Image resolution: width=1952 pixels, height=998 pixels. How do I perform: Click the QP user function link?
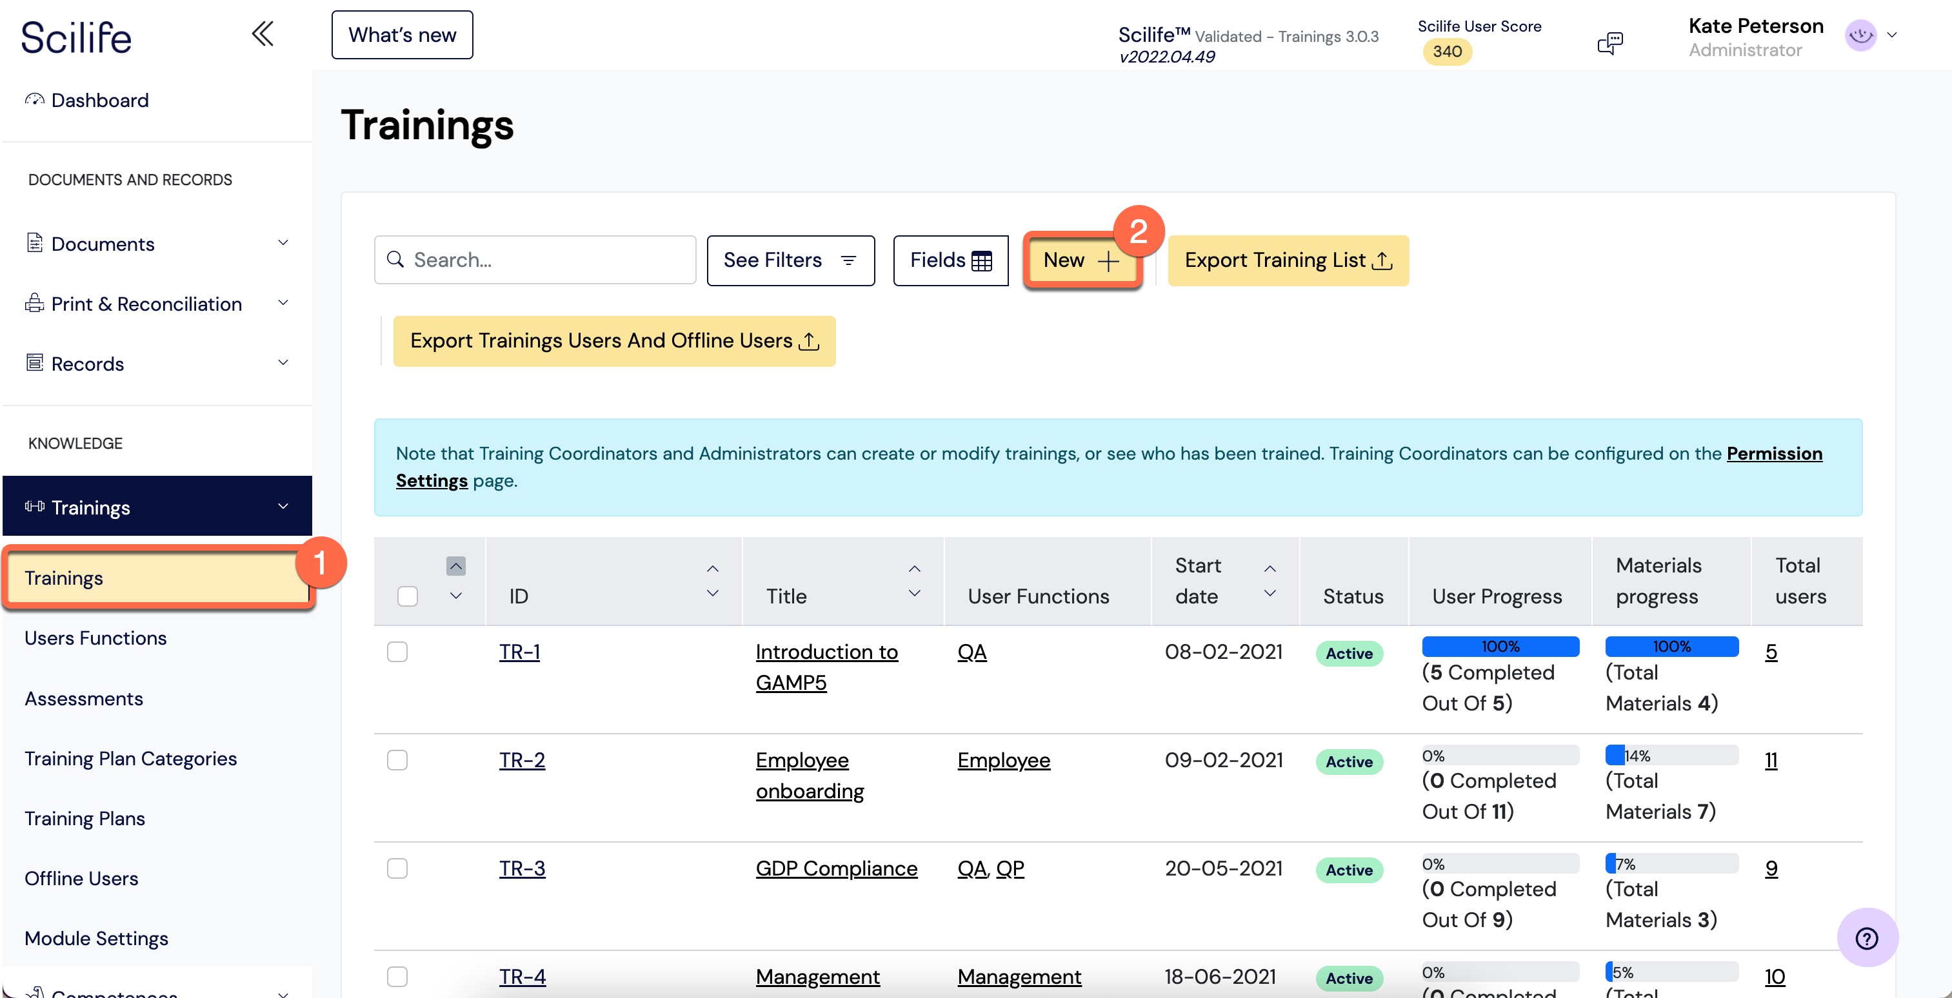(1010, 868)
